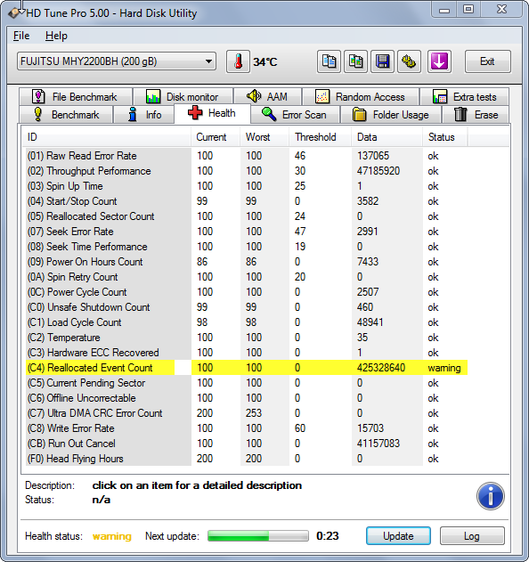
Task: Click the copy text to clipboard icon
Action: (329, 61)
